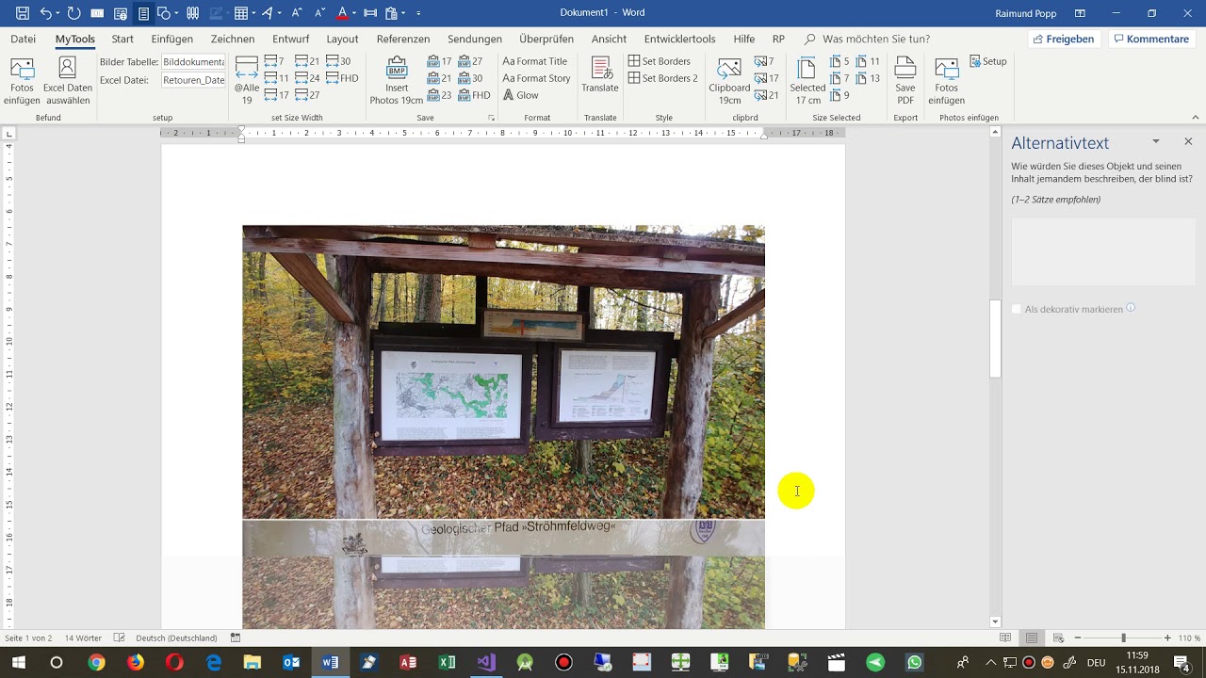Open the Datei tab
Viewport: 1206px width, 678px height.
pyautogui.click(x=24, y=39)
